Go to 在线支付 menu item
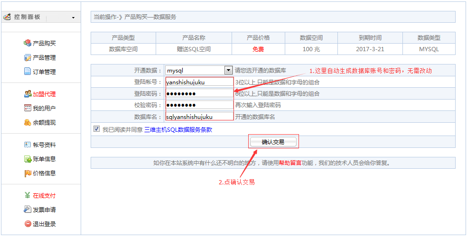This screenshot has height=237, width=467. 44,195
